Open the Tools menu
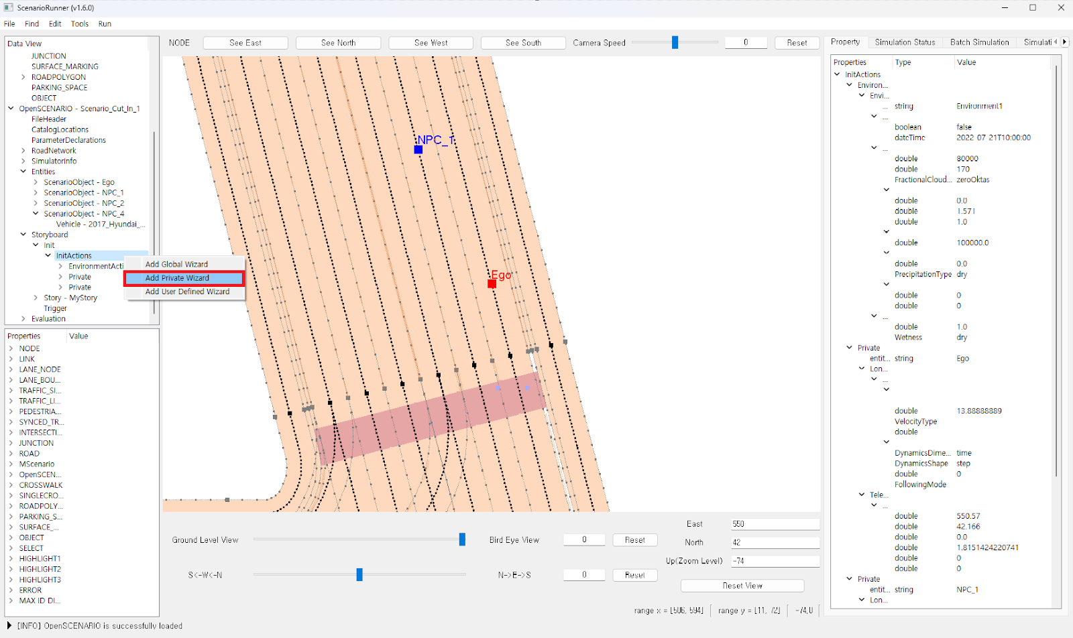 pos(80,23)
